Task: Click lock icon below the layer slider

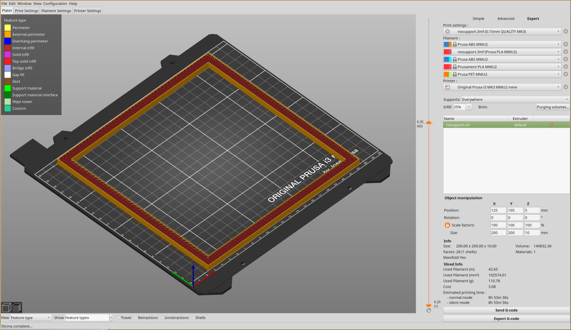Action: [429, 310]
